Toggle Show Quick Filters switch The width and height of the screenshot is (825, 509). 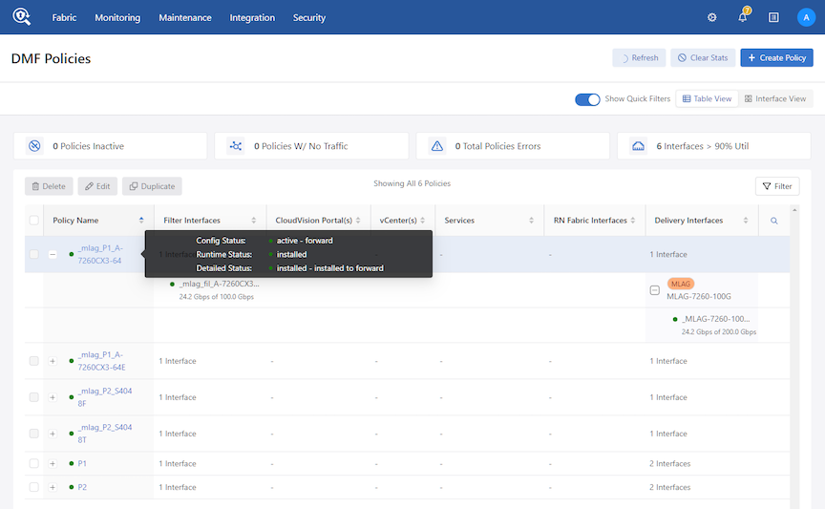587,99
